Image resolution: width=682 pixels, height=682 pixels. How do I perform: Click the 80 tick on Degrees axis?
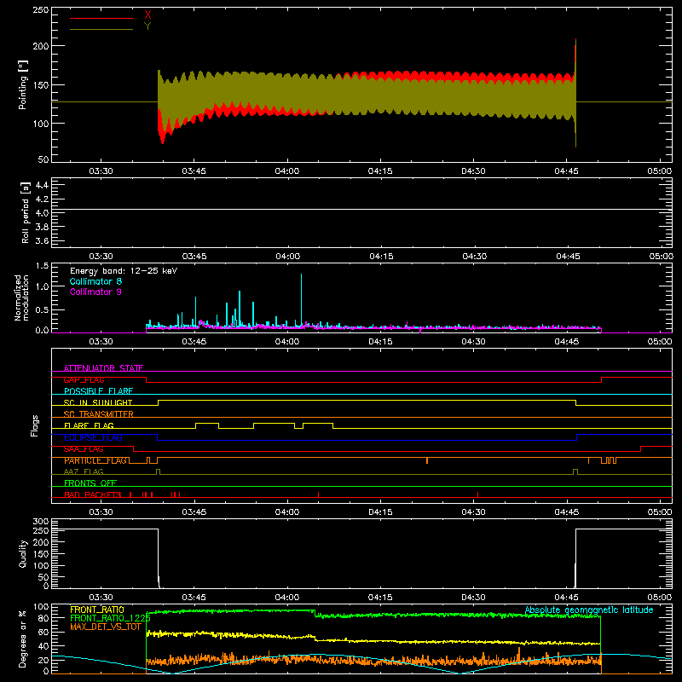(43, 618)
